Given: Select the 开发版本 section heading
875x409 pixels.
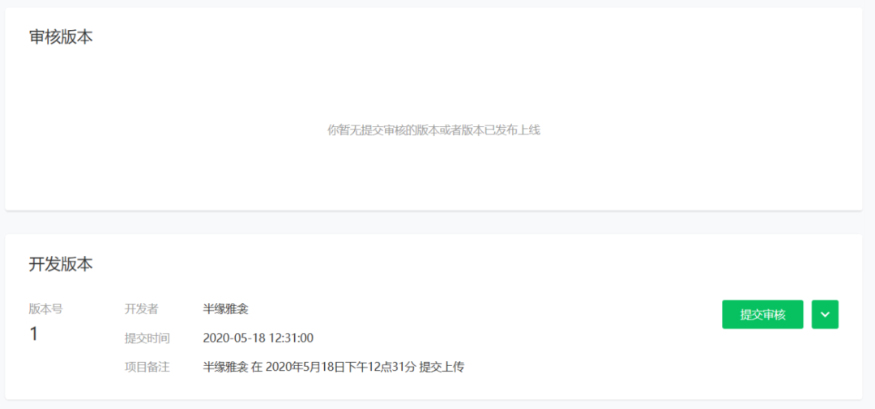Looking at the screenshot, I should (x=61, y=265).
